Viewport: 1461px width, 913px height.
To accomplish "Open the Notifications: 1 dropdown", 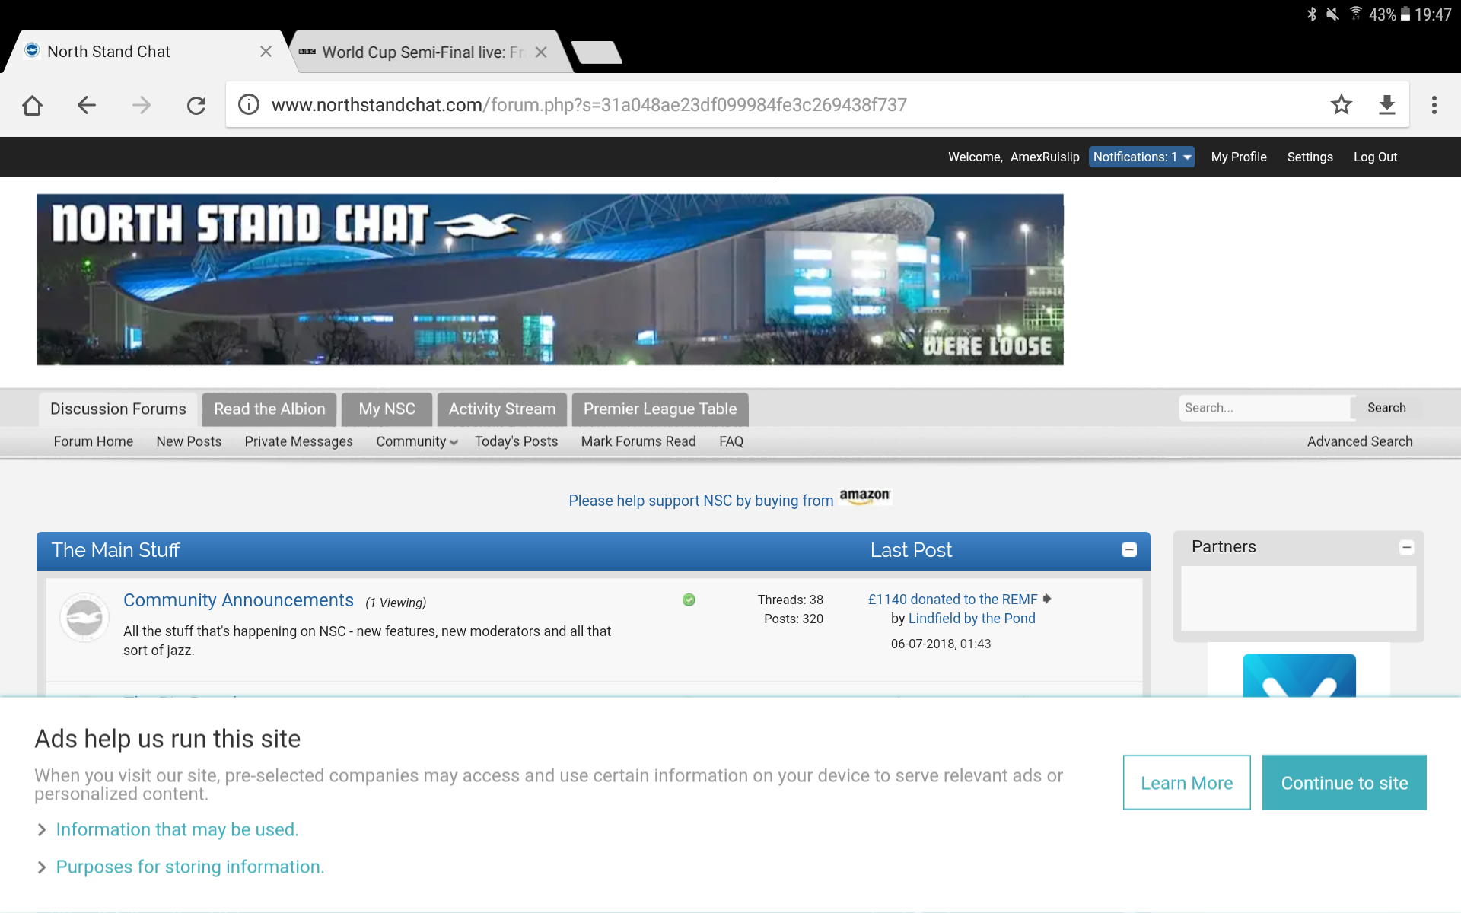I will 1141,157.
